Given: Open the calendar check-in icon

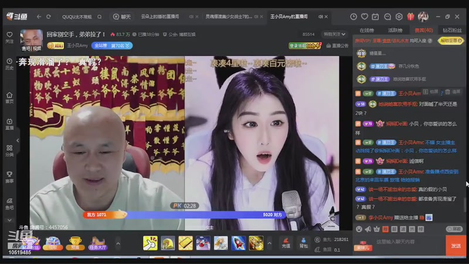Looking at the screenshot, I should [x=375, y=17].
